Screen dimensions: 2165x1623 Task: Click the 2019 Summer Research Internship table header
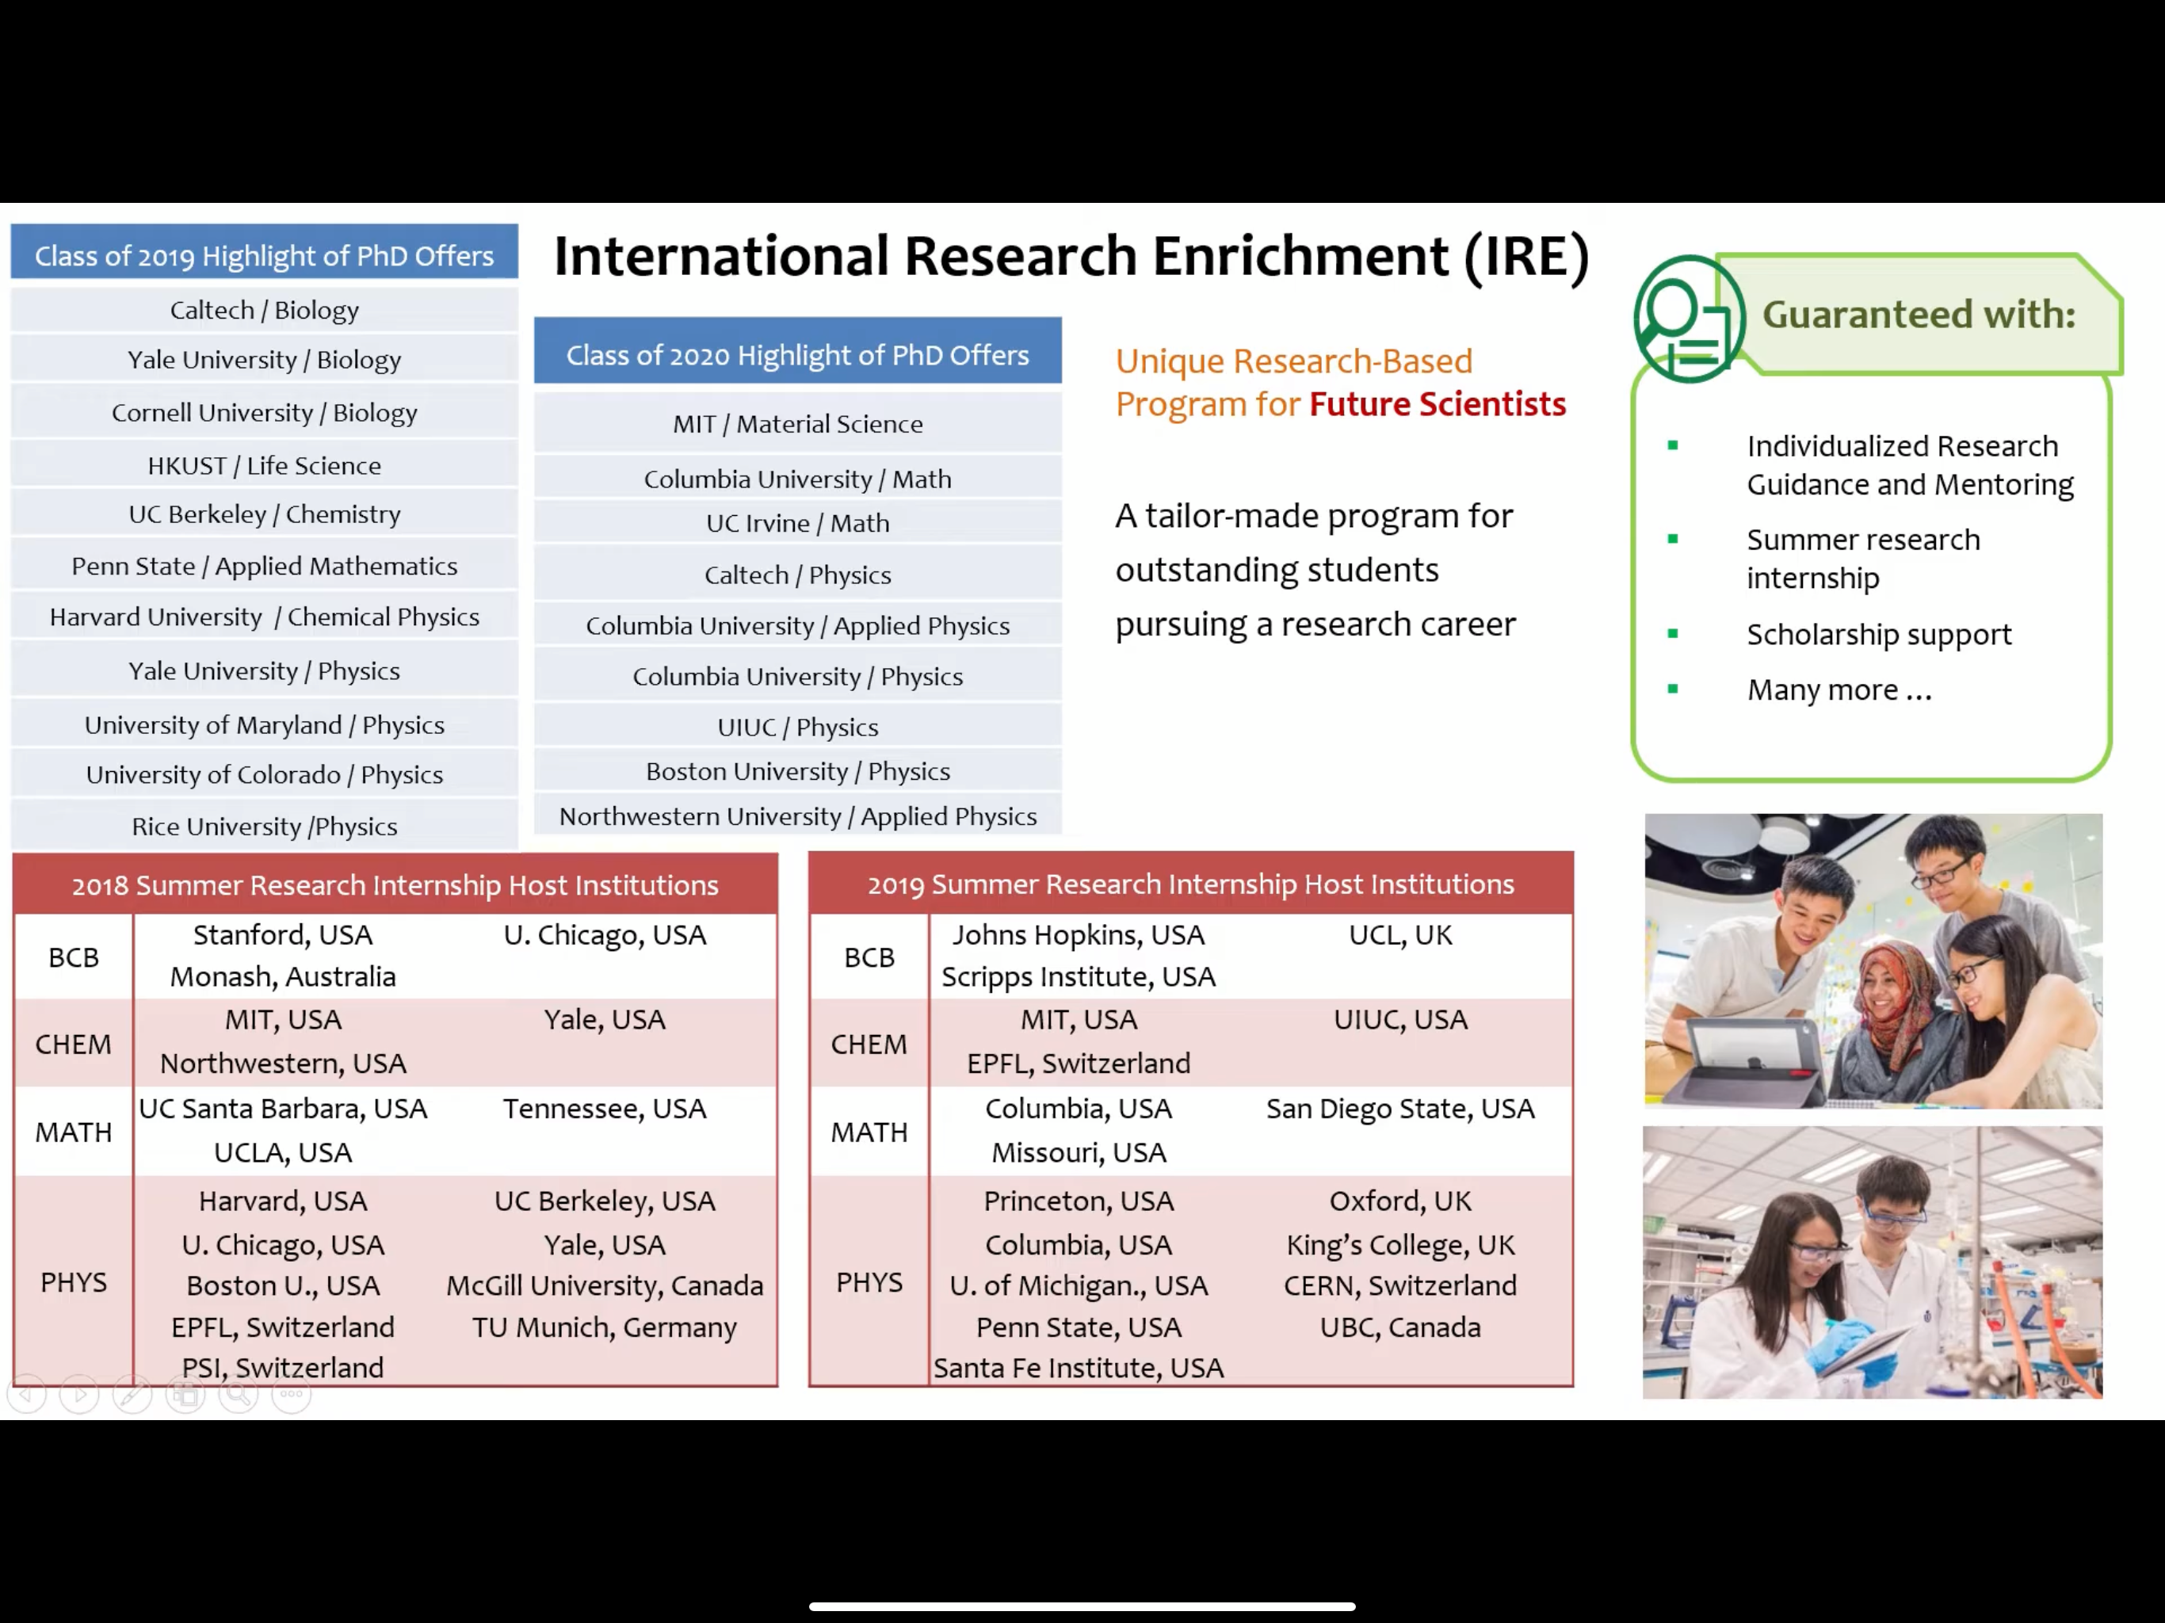(x=1190, y=883)
